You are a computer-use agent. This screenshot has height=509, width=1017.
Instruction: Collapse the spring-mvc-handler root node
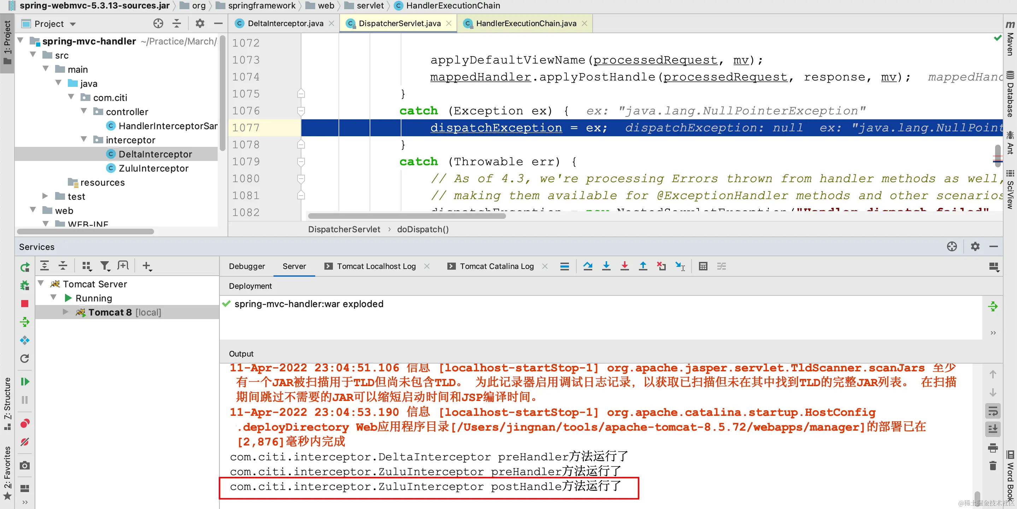point(20,40)
